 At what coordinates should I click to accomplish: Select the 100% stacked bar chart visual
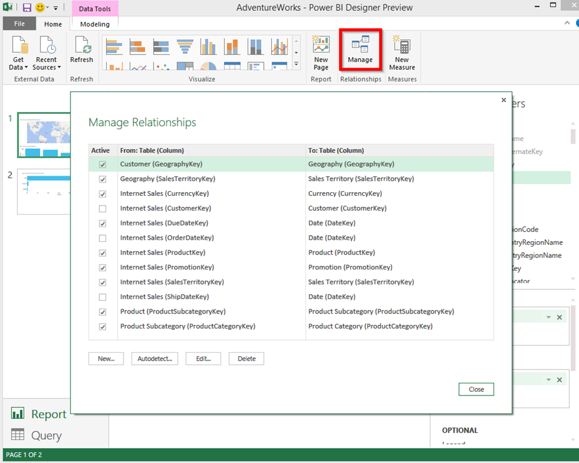click(x=161, y=46)
